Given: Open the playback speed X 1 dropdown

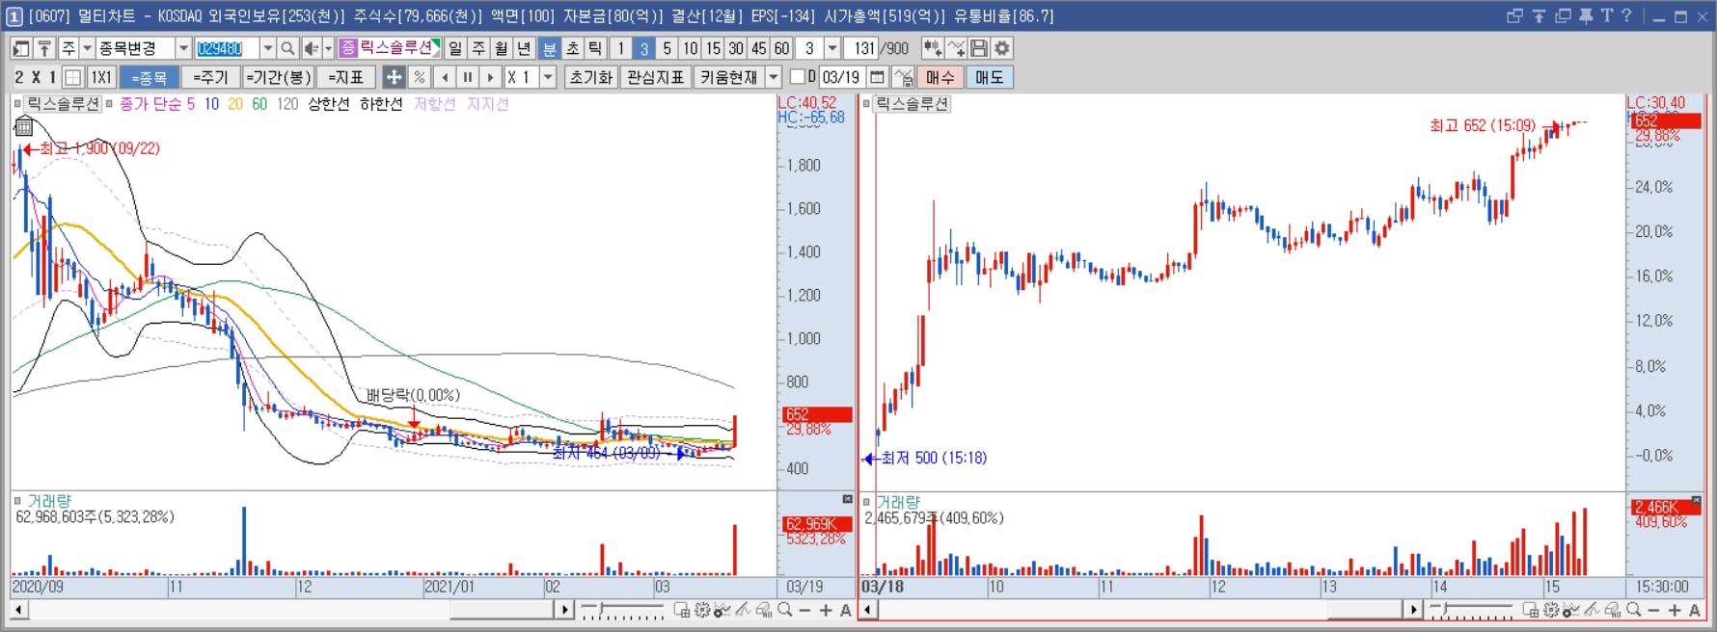Looking at the screenshot, I should point(548,77).
